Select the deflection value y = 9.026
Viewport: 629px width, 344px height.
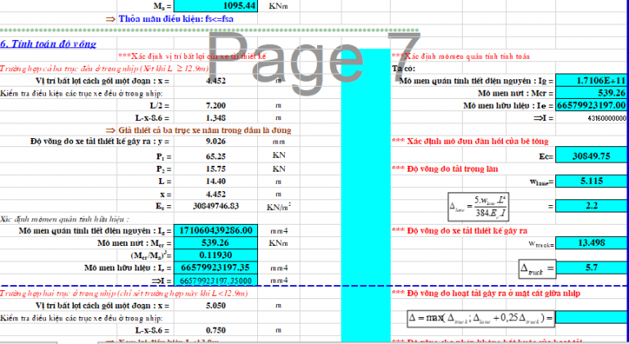coord(216,141)
